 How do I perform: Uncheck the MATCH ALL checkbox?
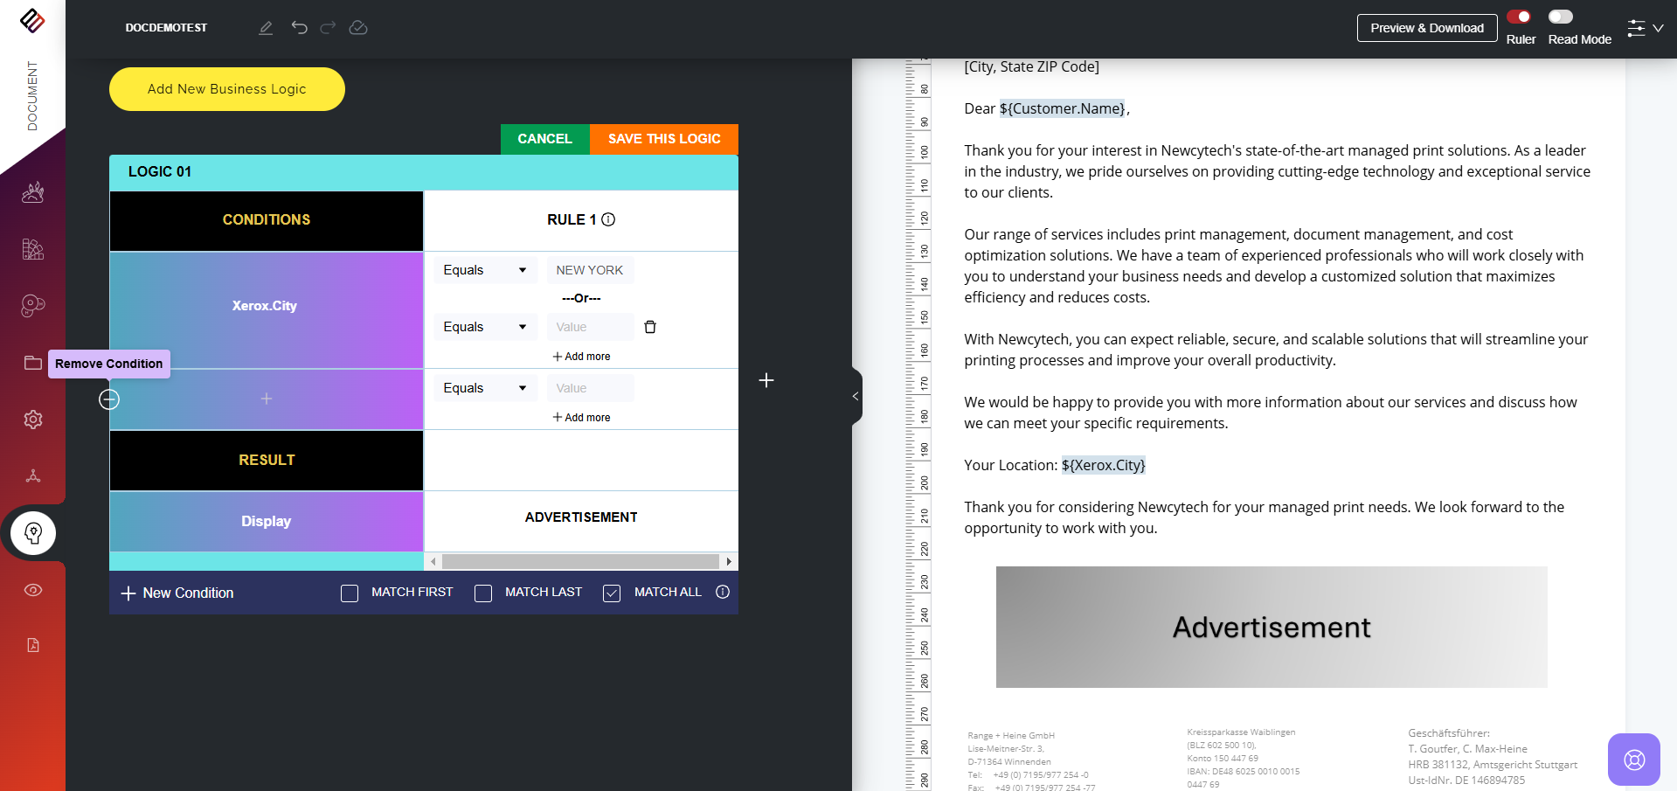[x=612, y=593]
